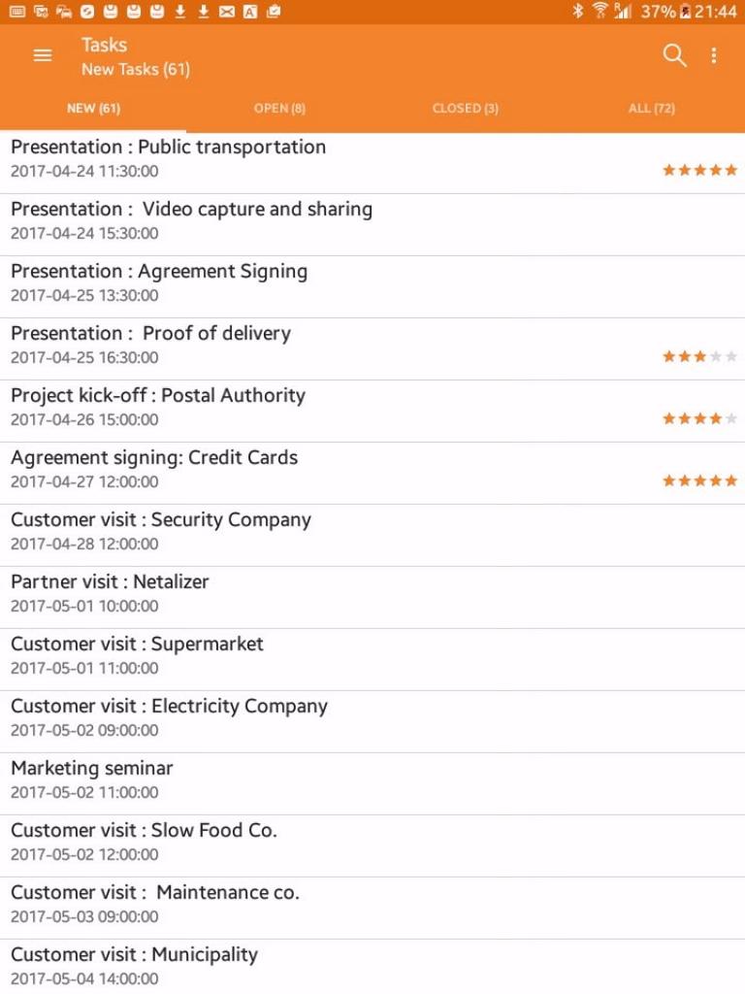Select the NEW (61) tab

point(93,109)
